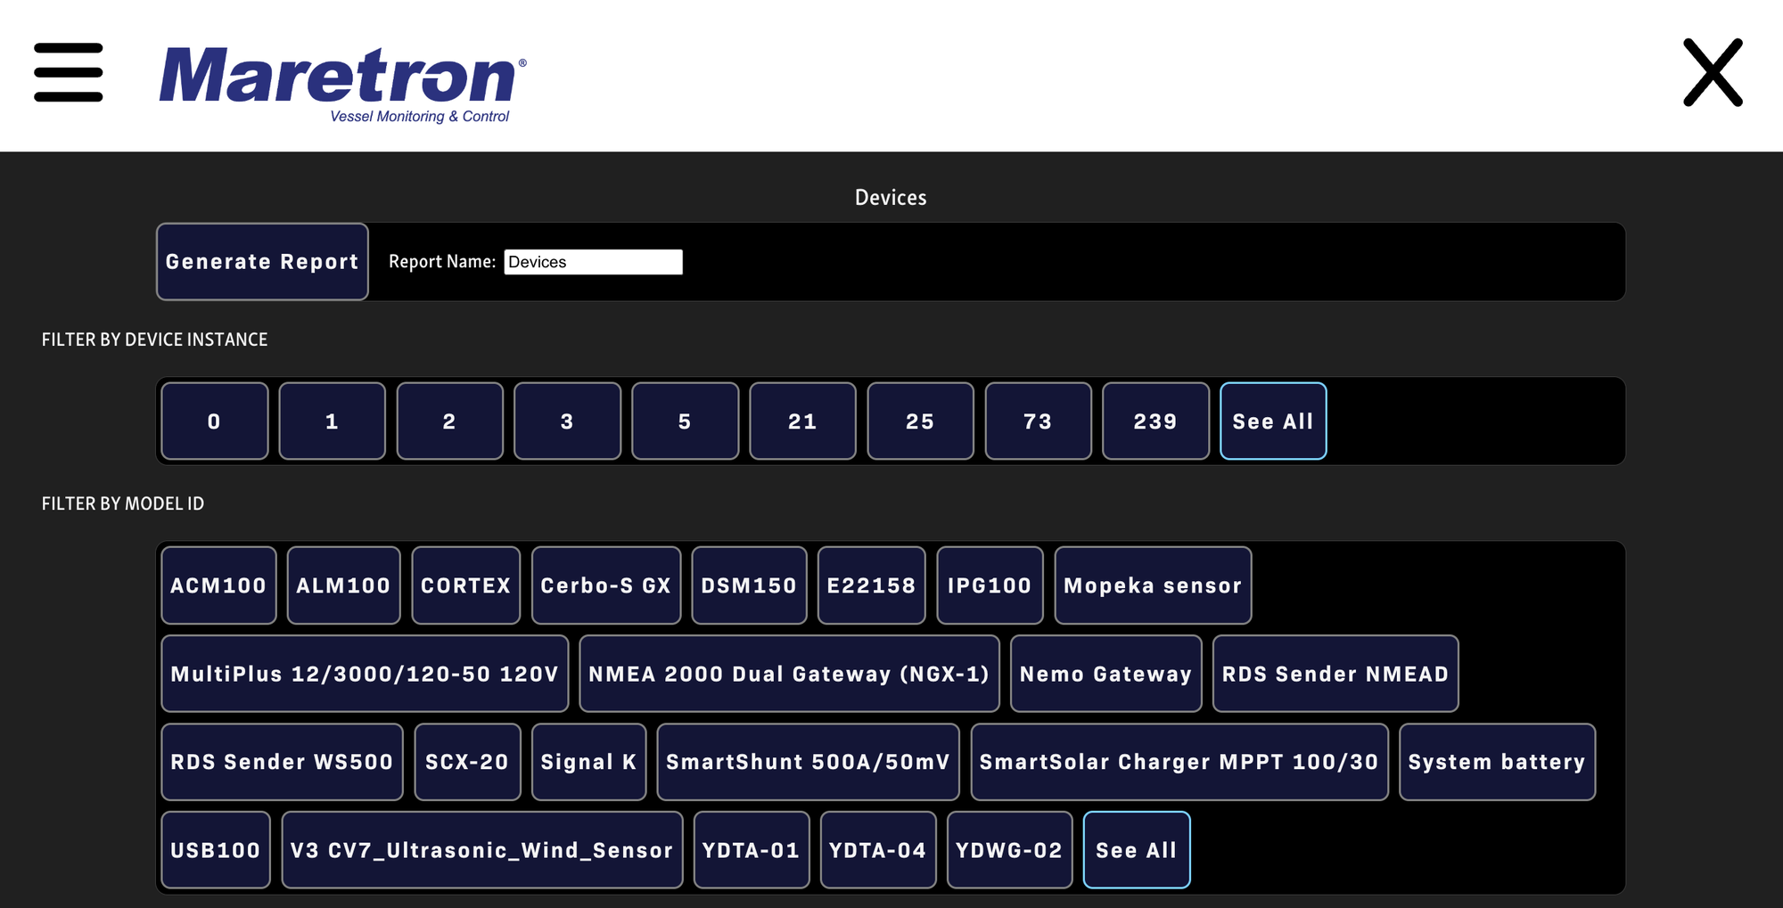Filter by model CORTEX
Image resolution: width=1783 pixels, height=908 pixels.
coord(466,585)
